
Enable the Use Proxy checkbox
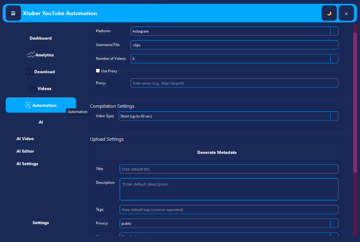98,71
